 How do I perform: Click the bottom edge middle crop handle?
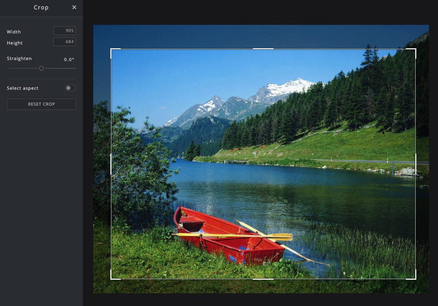tap(263, 279)
